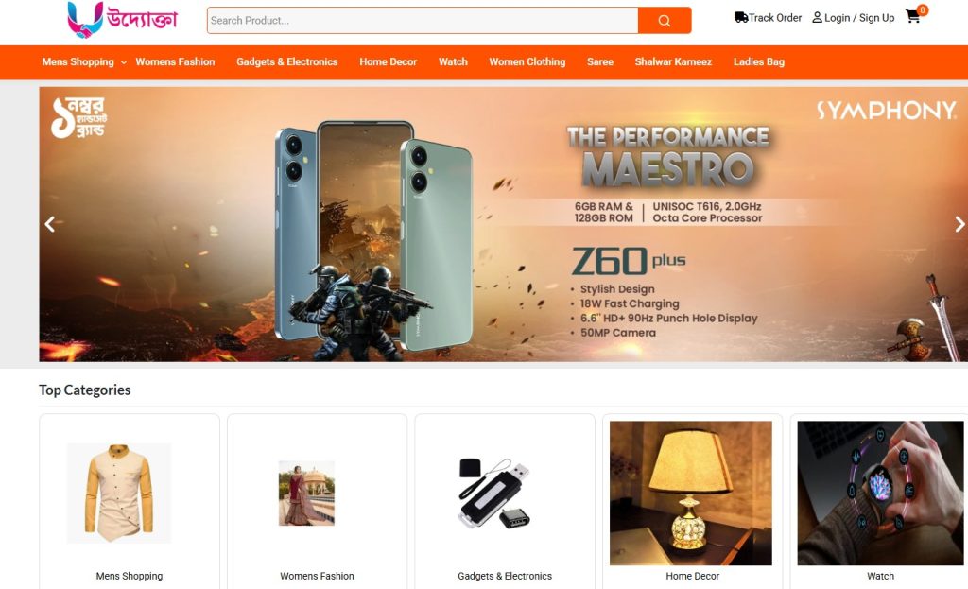Choose Saree from the navigation bar
This screenshot has width=968, height=589.
coord(600,61)
